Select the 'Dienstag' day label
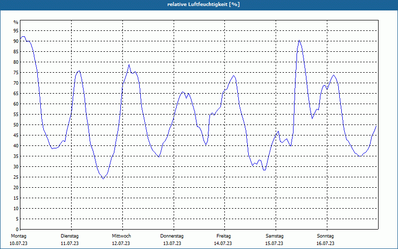 pyautogui.click(x=70, y=236)
